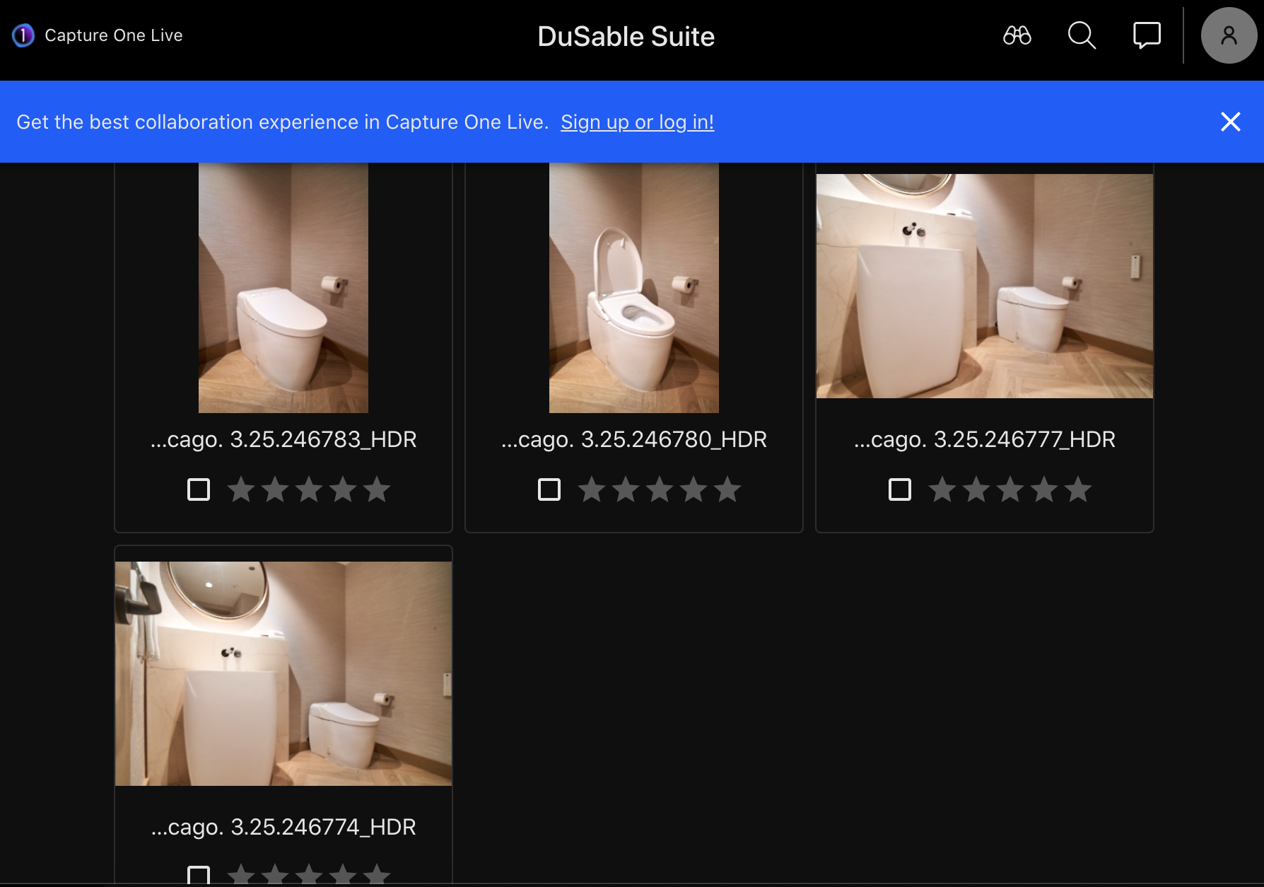The width and height of the screenshot is (1264, 887).
Task: Rate image 246780_HDR three stars
Action: click(x=660, y=489)
